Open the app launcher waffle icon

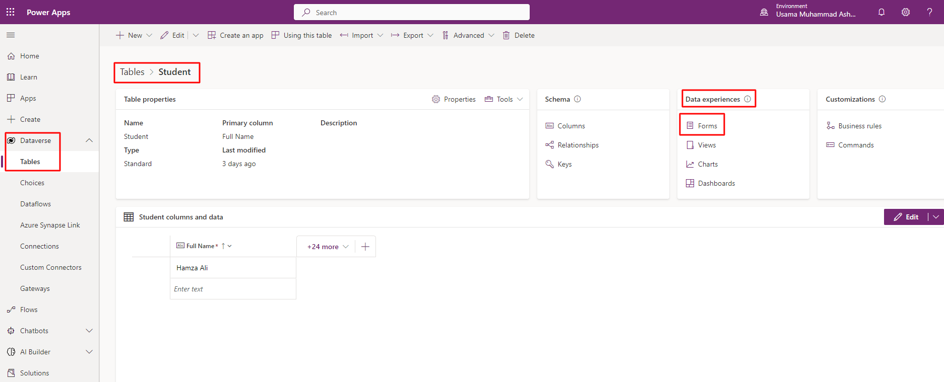pos(10,12)
